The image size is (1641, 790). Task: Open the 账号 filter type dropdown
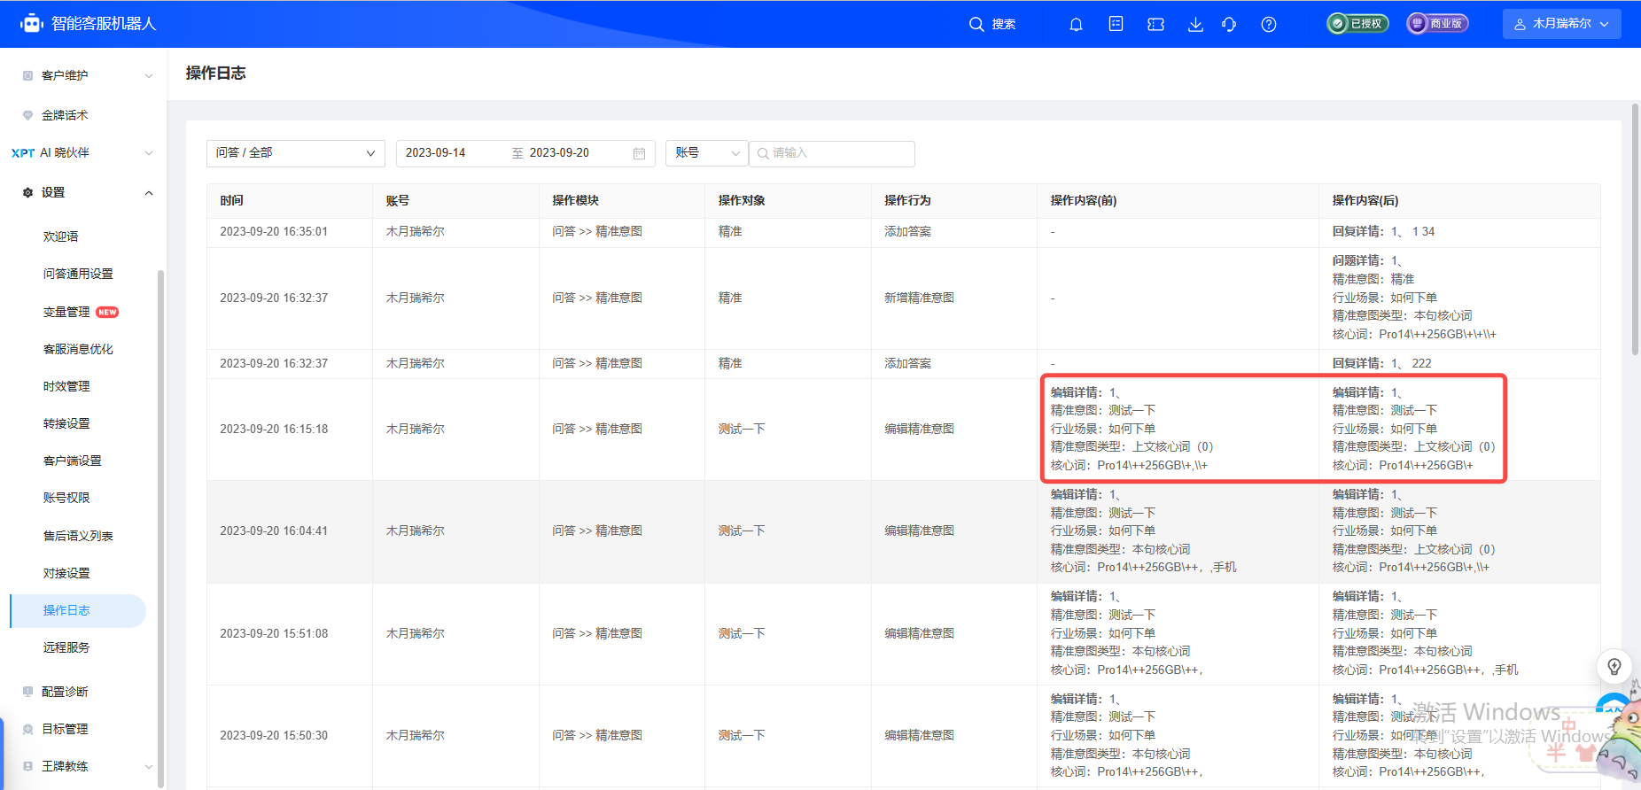click(x=707, y=153)
